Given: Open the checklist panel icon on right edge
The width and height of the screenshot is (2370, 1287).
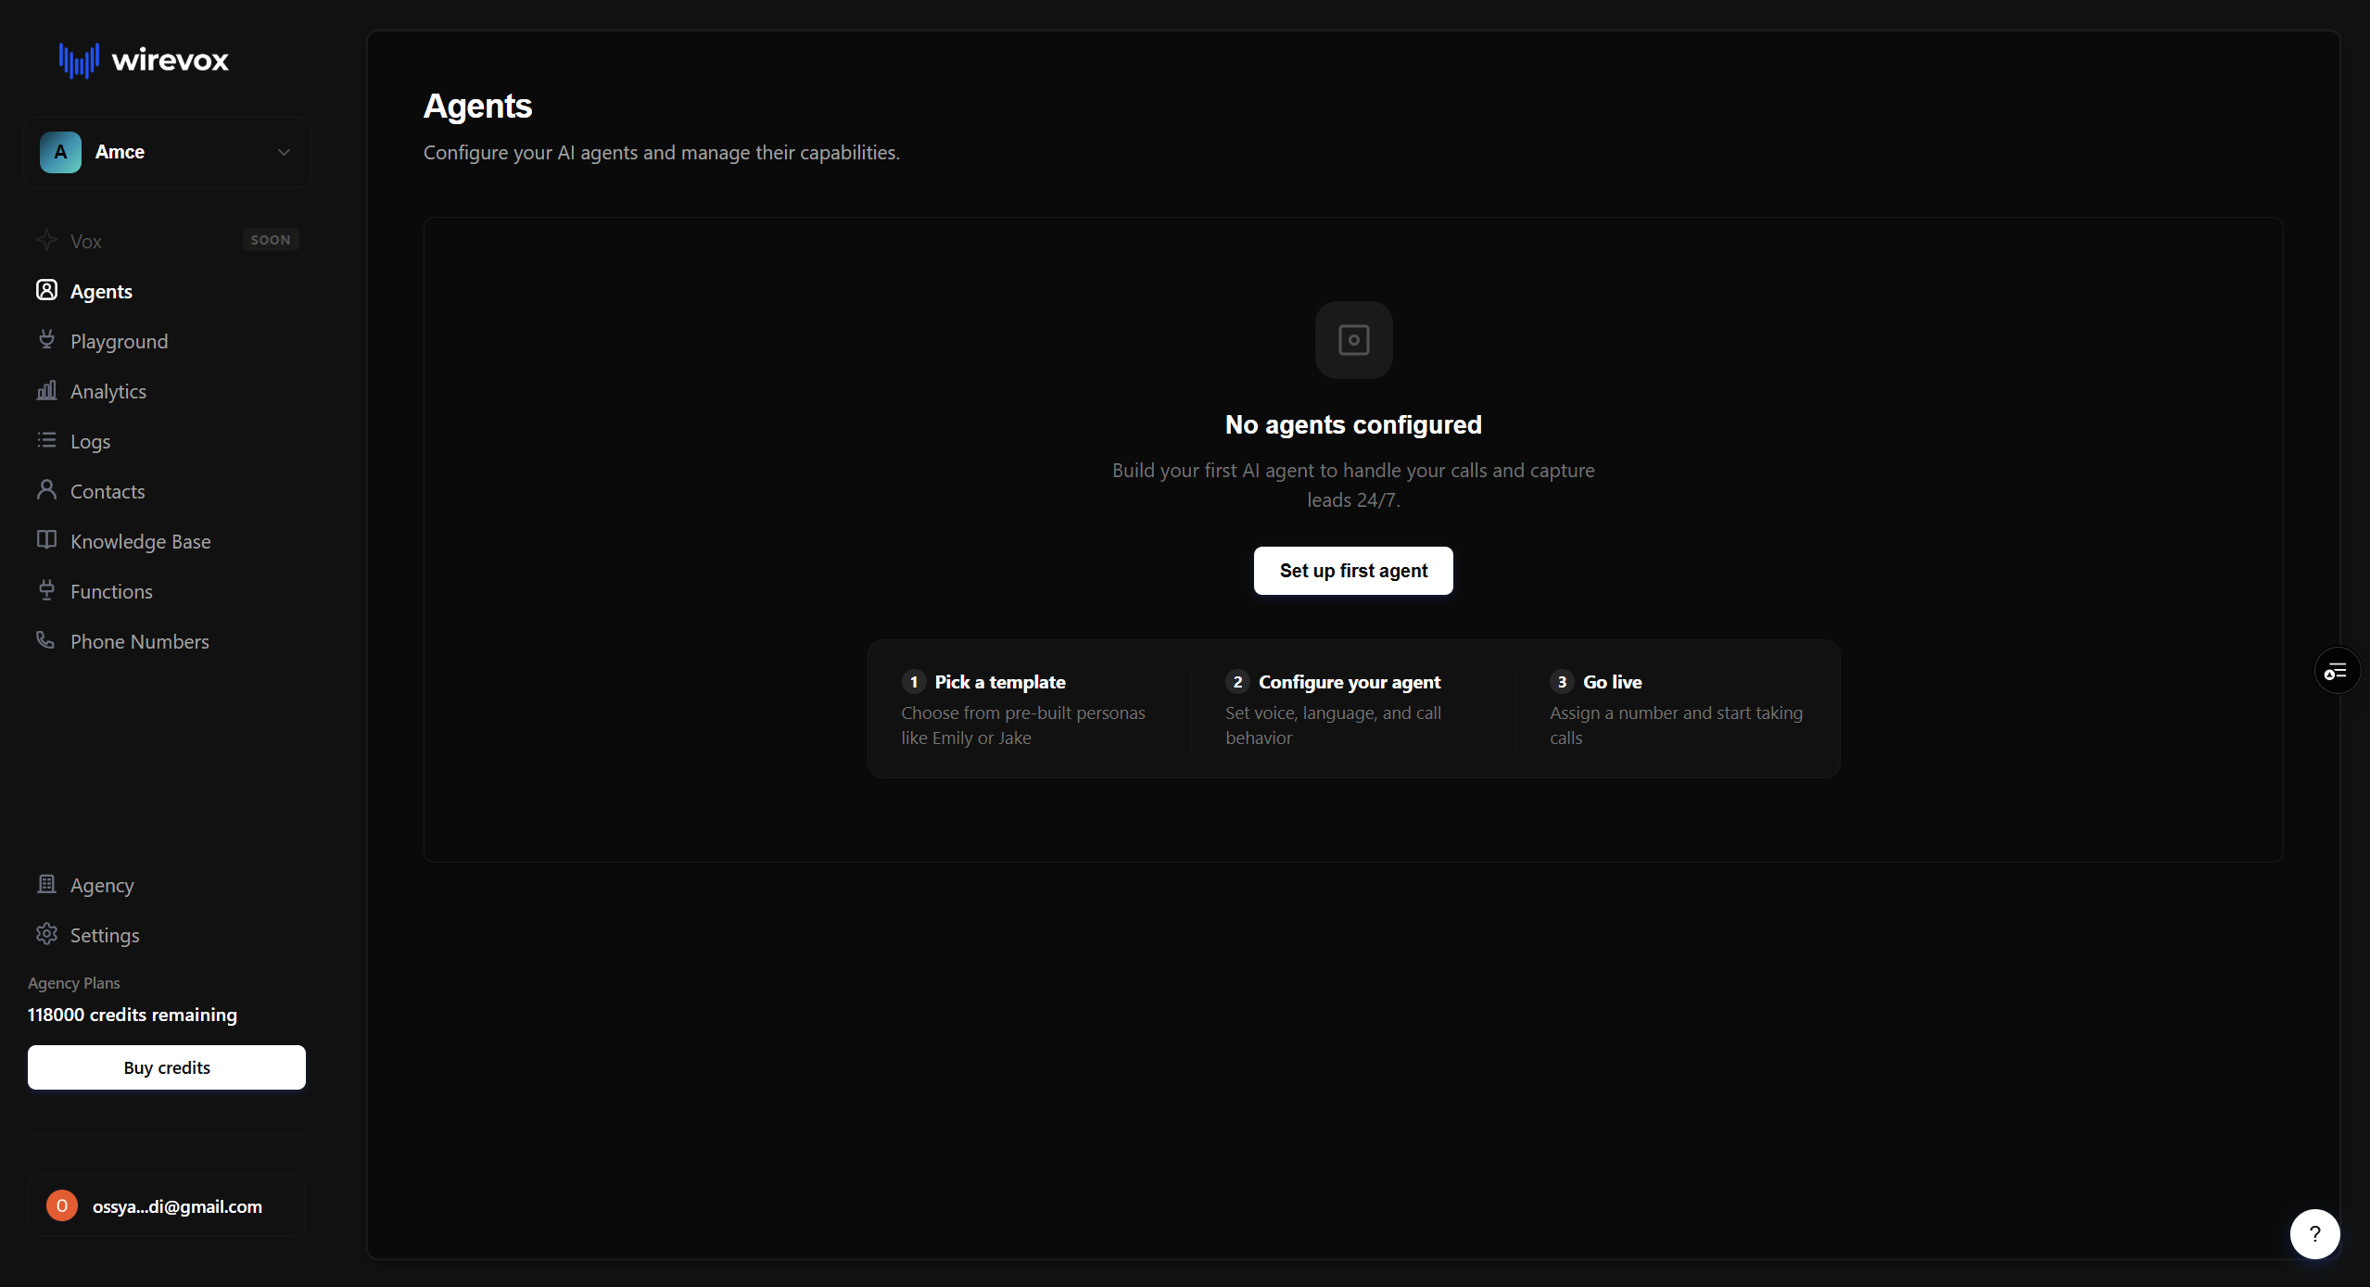Looking at the screenshot, I should [2337, 671].
